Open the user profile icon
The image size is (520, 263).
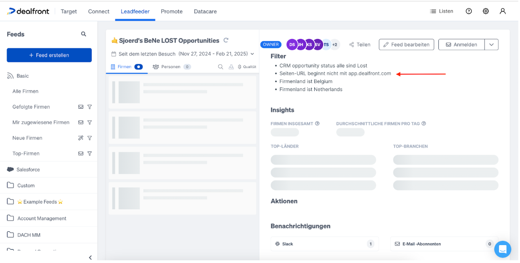point(503,11)
